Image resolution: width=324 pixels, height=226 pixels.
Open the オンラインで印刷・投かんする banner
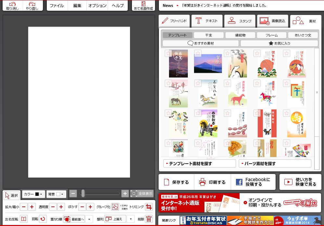[x=280, y=203]
